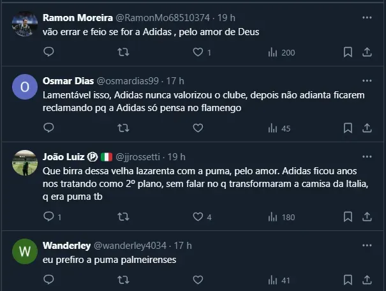This screenshot has width=386, height=291.
Task: View analytics of Wanderley's tweet
Action: pos(279,280)
